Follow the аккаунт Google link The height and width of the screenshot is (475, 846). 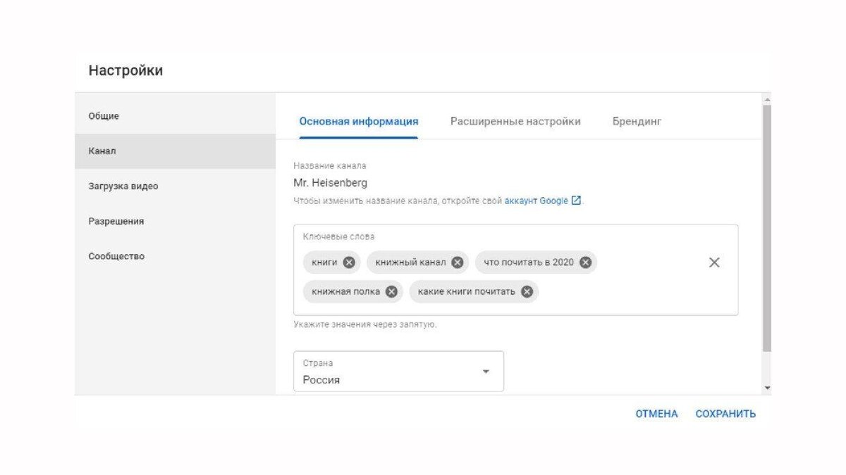[x=536, y=201]
